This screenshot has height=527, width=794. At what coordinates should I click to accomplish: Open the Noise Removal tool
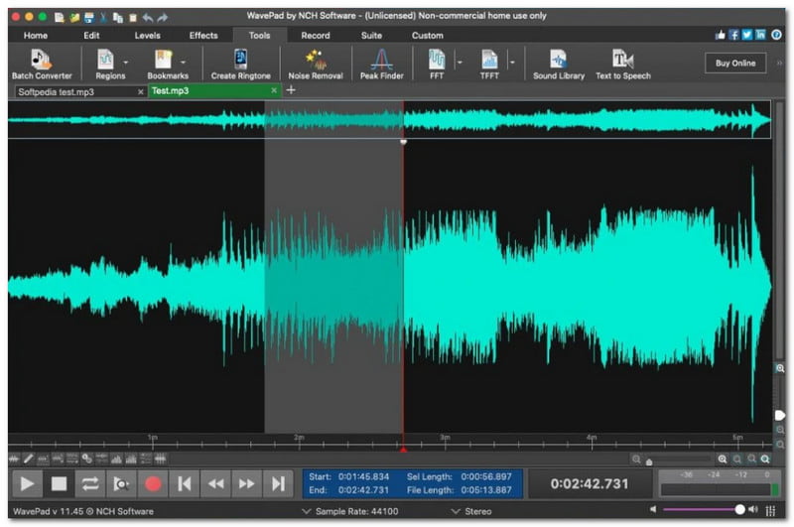coord(316,64)
